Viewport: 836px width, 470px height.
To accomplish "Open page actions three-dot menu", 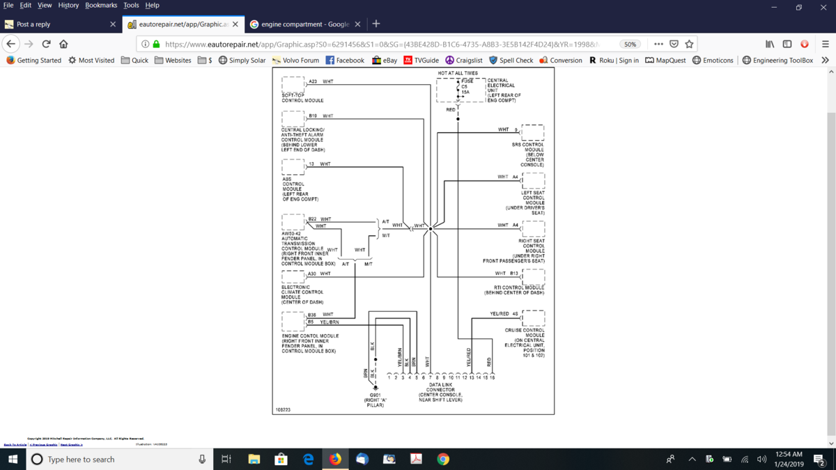I will click(658, 44).
